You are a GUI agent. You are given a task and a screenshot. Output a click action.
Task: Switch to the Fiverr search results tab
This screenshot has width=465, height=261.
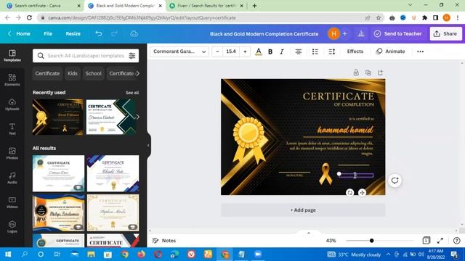click(206, 6)
